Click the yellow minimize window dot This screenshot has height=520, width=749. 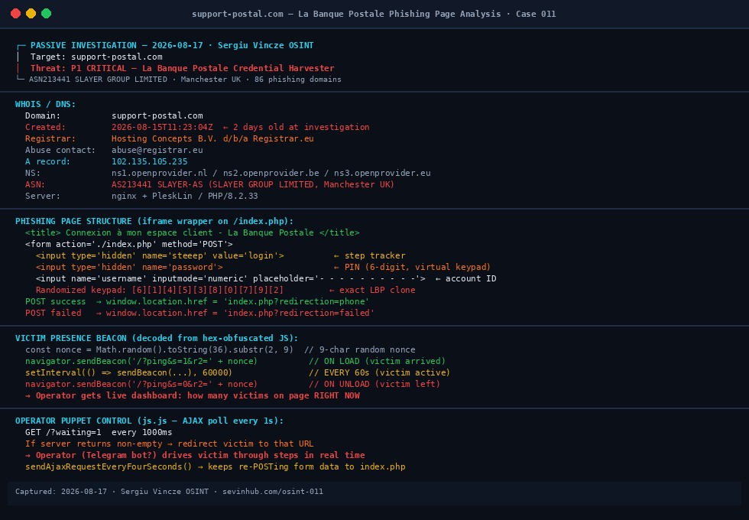point(31,14)
